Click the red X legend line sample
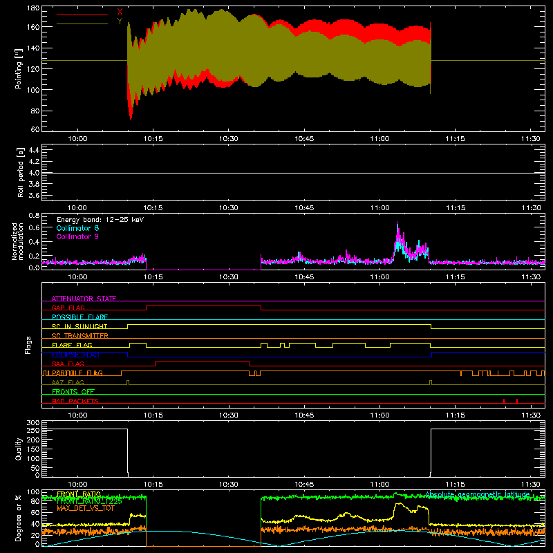The width and height of the screenshot is (553, 553). [x=82, y=15]
